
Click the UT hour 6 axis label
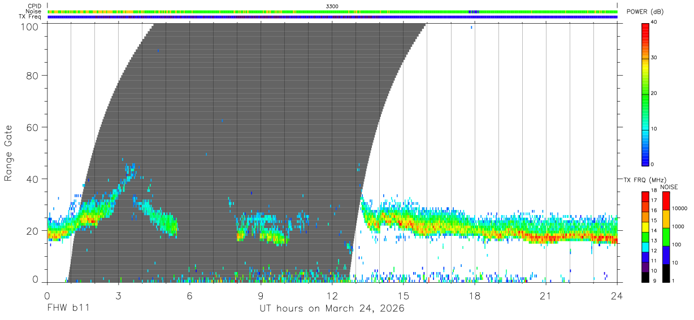[x=189, y=296]
